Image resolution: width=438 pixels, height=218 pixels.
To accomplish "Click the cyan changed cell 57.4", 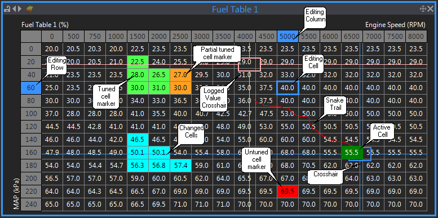I will tap(180, 165).
